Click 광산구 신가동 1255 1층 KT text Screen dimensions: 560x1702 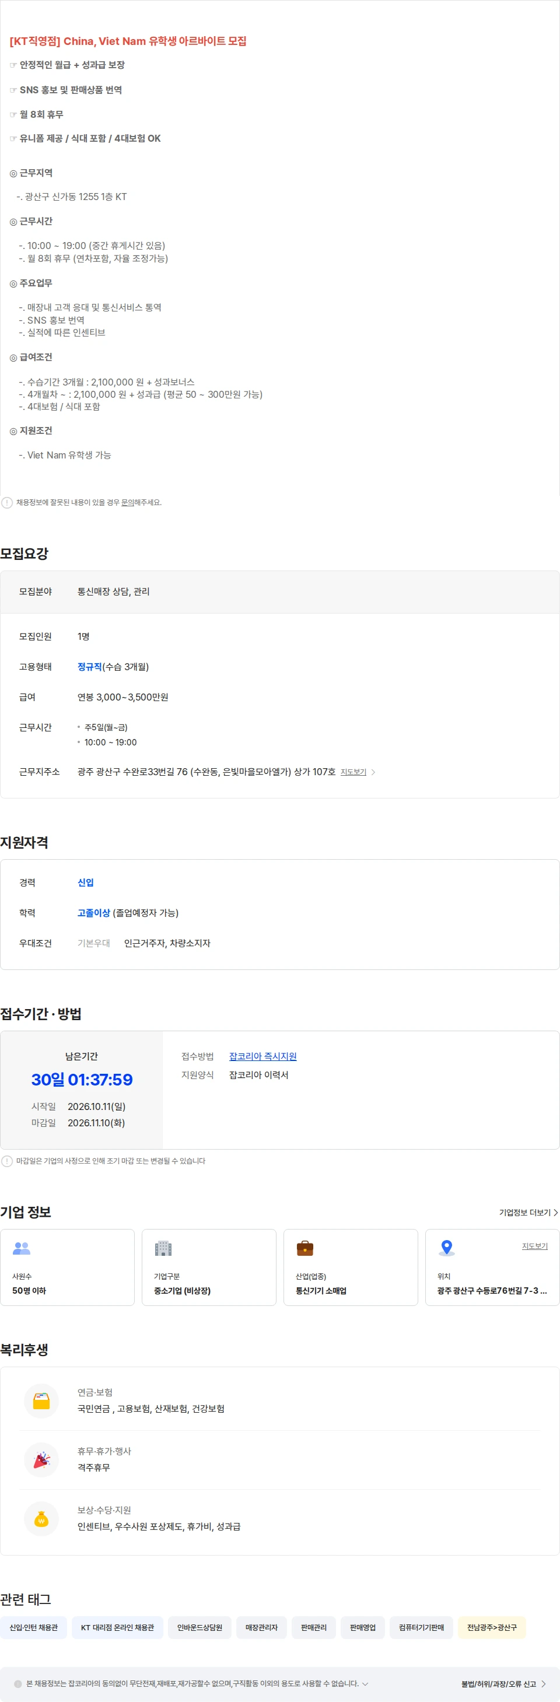75,197
